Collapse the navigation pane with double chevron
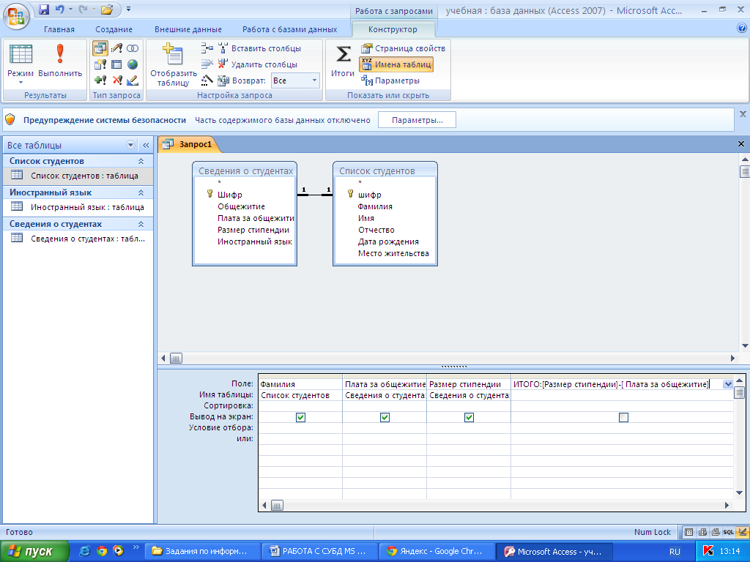This screenshot has width=750, height=562. click(146, 145)
